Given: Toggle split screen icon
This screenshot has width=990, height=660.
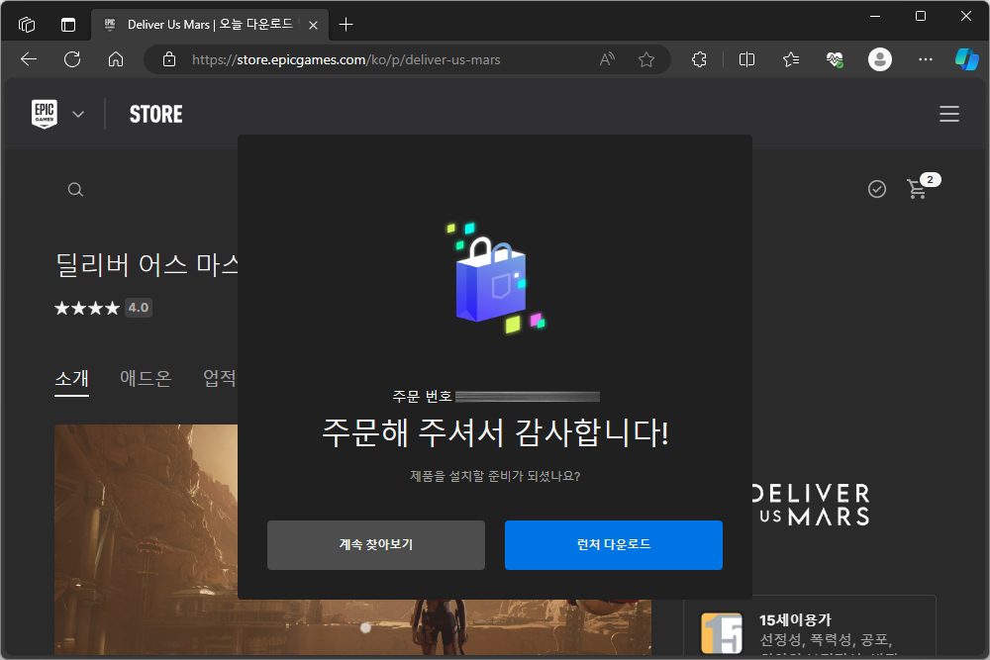Looking at the screenshot, I should click(x=746, y=59).
